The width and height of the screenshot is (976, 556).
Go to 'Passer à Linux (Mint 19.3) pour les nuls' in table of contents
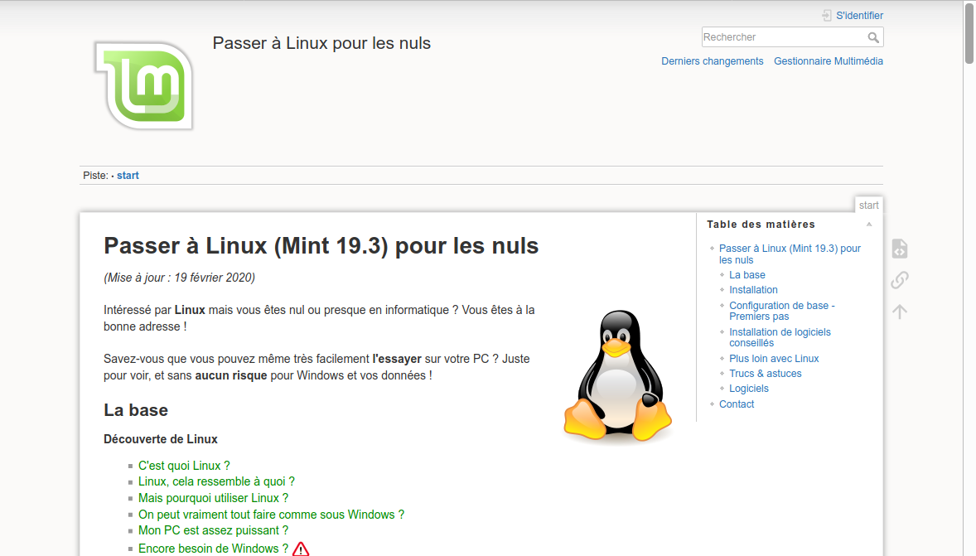pyautogui.click(x=790, y=254)
